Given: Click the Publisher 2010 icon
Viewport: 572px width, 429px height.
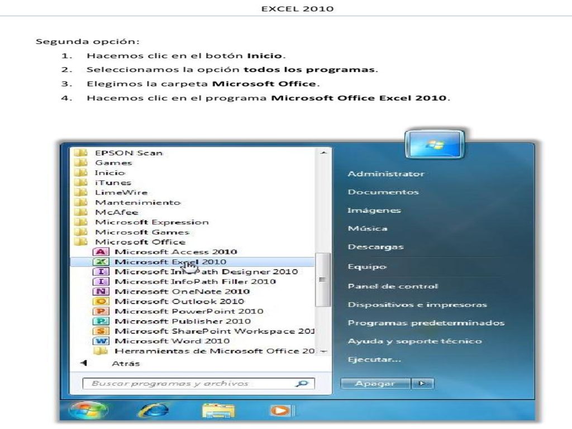Looking at the screenshot, I should click(101, 321).
